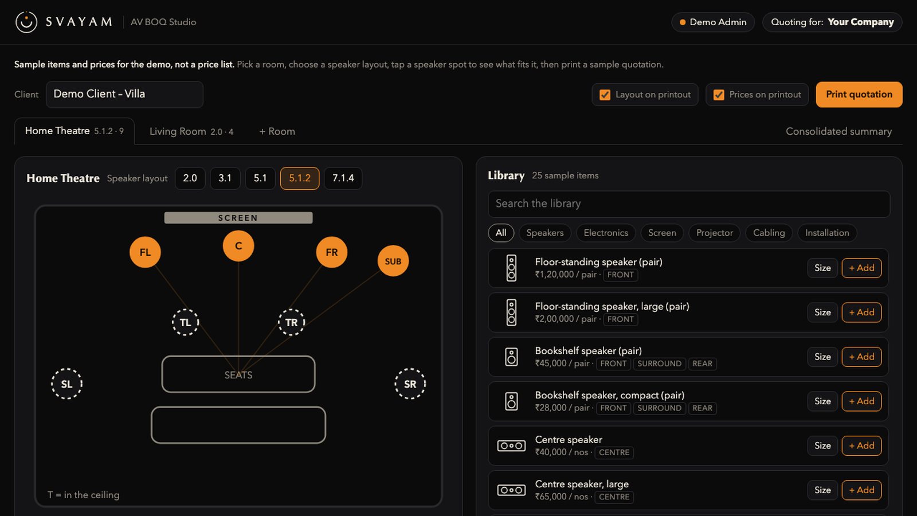Tap the TL ceiling speaker spot
Viewport: 917px width, 516px height.
tap(185, 322)
